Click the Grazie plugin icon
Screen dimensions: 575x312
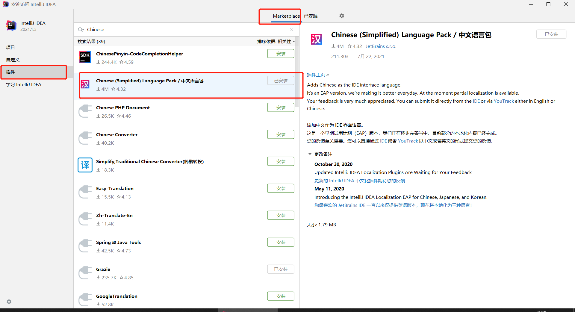tap(85, 273)
